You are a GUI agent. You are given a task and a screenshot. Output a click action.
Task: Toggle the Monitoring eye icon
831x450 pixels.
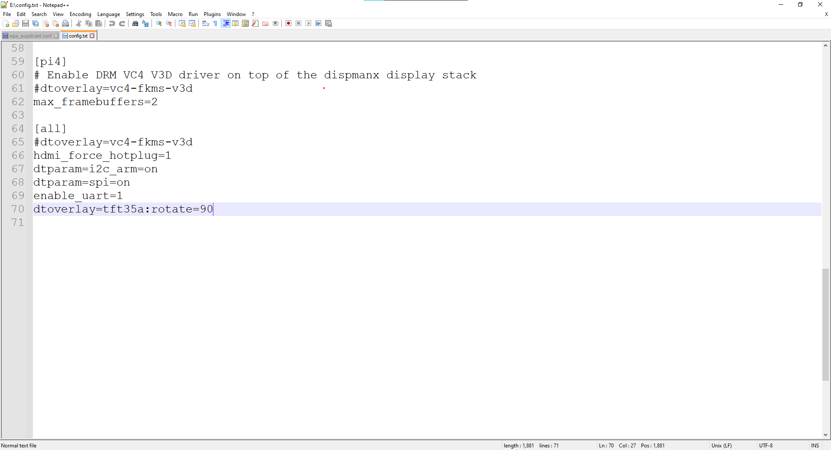coord(275,23)
